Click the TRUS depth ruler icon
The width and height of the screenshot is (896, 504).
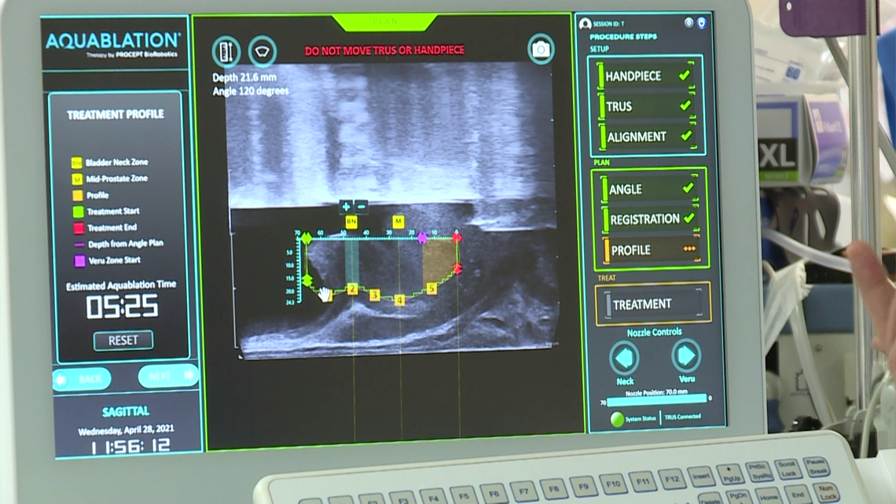click(226, 49)
